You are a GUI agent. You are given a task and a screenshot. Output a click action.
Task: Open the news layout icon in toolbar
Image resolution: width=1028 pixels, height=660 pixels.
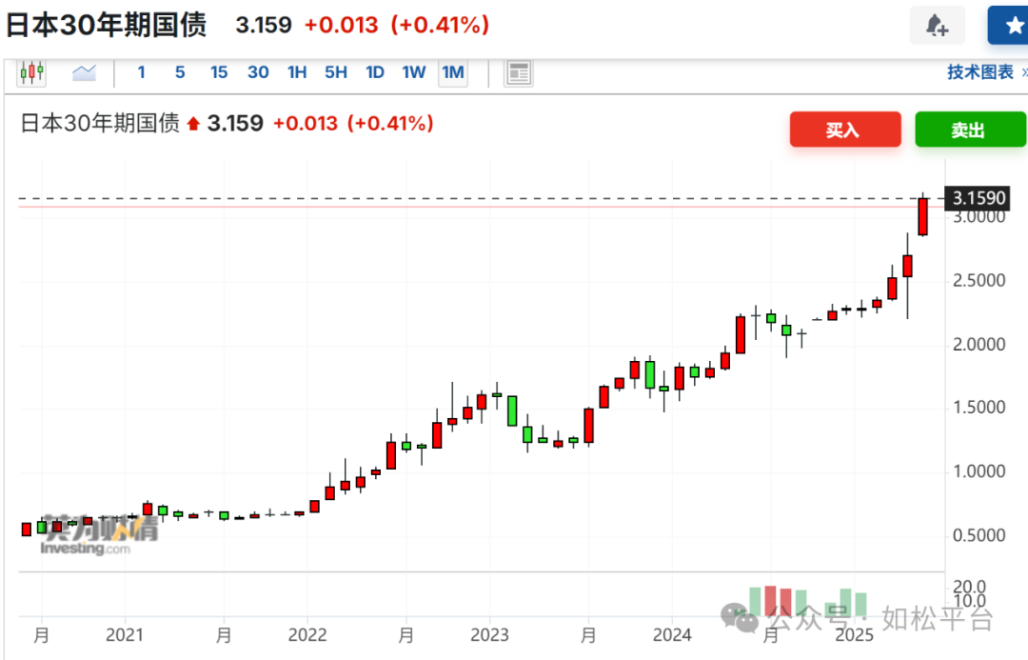coord(519,72)
